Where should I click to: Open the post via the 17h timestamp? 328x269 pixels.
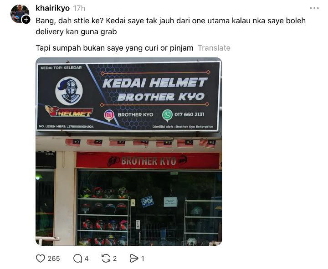(x=79, y=8)
